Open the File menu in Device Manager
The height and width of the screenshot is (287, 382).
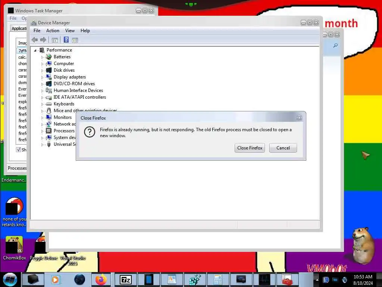pos(37,31)
